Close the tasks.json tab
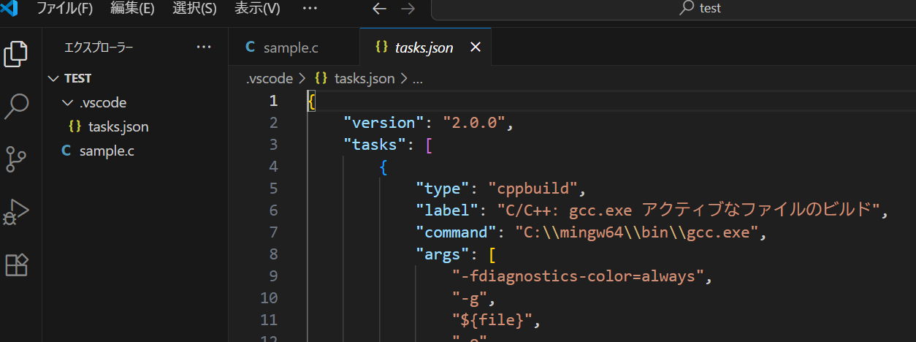This screenshot has height=342, width=916. 475,47
